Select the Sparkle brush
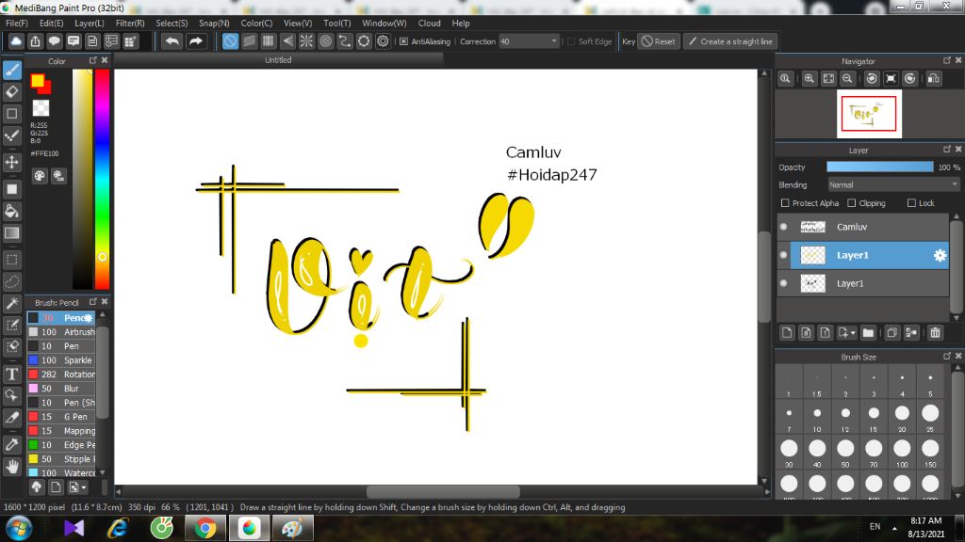 point(61,360)
